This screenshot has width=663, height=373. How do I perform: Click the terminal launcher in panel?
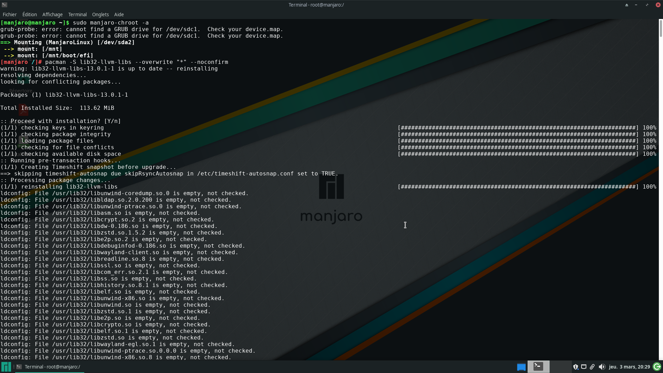(538, 366)
